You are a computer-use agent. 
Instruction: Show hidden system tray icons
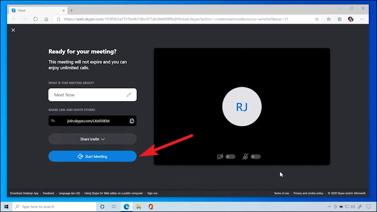coord(329,207)
